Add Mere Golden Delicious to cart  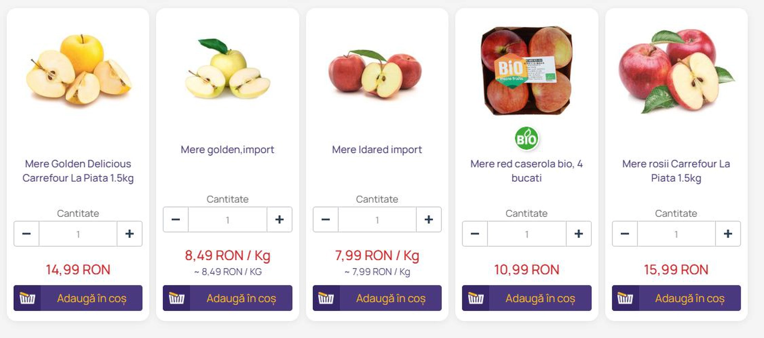91,298
